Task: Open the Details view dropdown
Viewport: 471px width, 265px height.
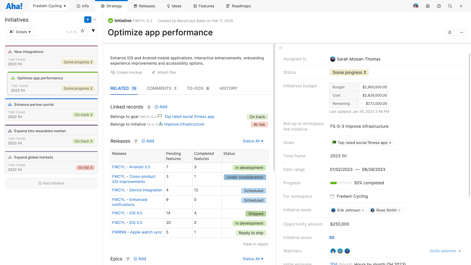Action: point(20,32)
